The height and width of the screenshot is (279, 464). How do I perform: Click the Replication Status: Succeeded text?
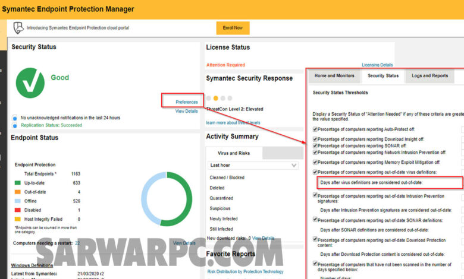point(52,125)
